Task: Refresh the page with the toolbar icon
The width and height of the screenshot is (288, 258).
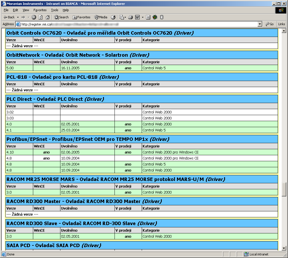Action: [41, 17]
